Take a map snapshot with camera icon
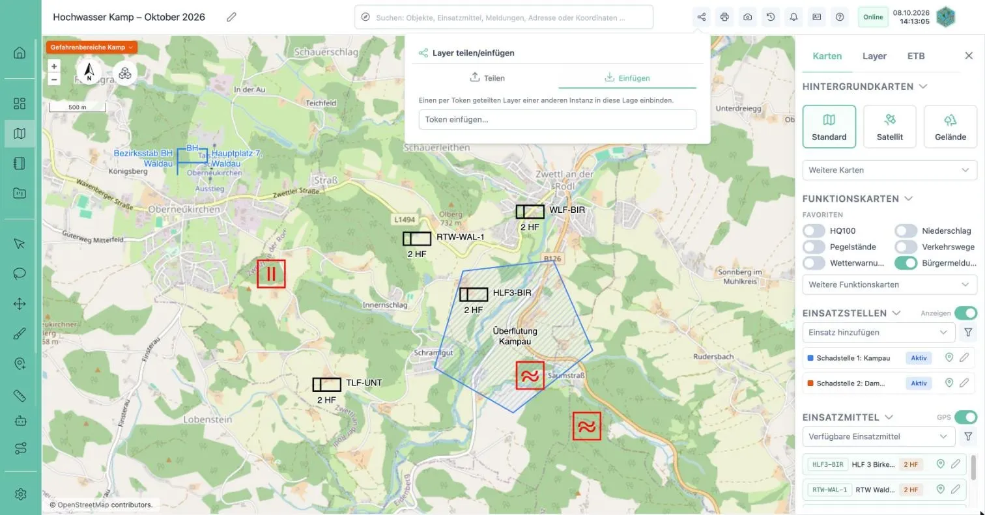985x515 pixels. (747, 18)
